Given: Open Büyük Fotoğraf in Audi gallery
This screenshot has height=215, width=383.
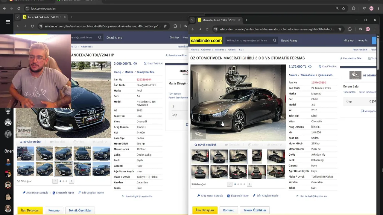Looking at the screenshot, I should click(31, 142).
